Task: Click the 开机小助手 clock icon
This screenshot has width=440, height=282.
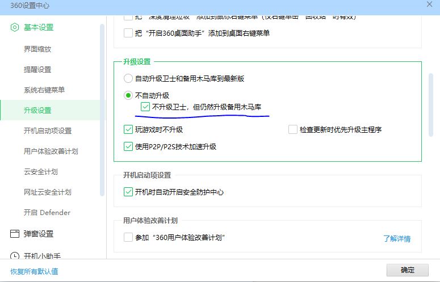Action: click(15, 256)
